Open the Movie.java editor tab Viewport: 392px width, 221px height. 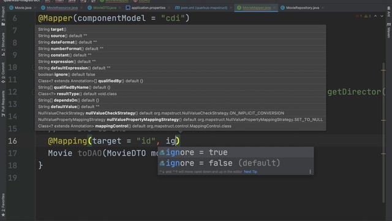tap(20, 8)
